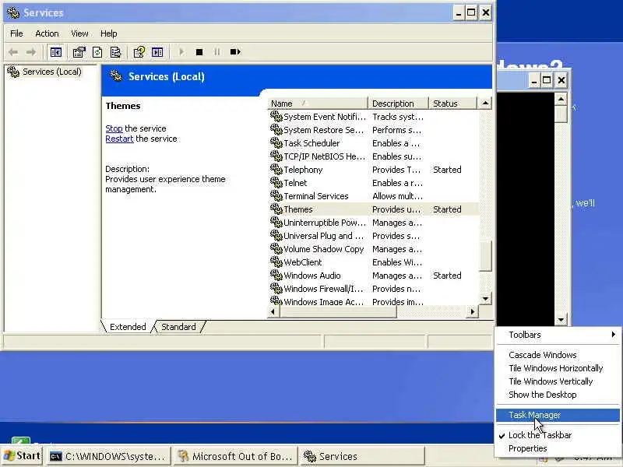The width and height of the screenshot is (623, 467).
Task: Open the Action menu
Action: pos(47,33)
